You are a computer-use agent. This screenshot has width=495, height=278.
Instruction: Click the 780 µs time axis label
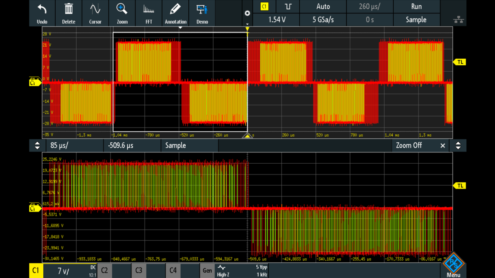point(358,135)
